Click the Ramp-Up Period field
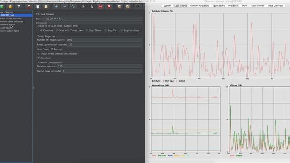290x163 pixels. point(105,45)
